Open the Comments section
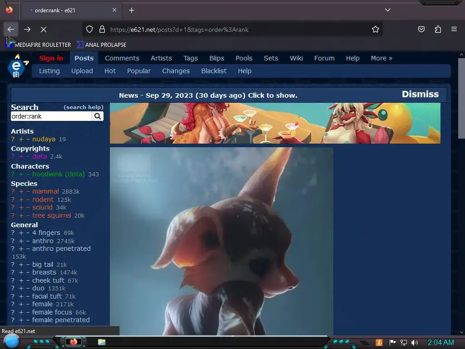 tap(122, 58)
